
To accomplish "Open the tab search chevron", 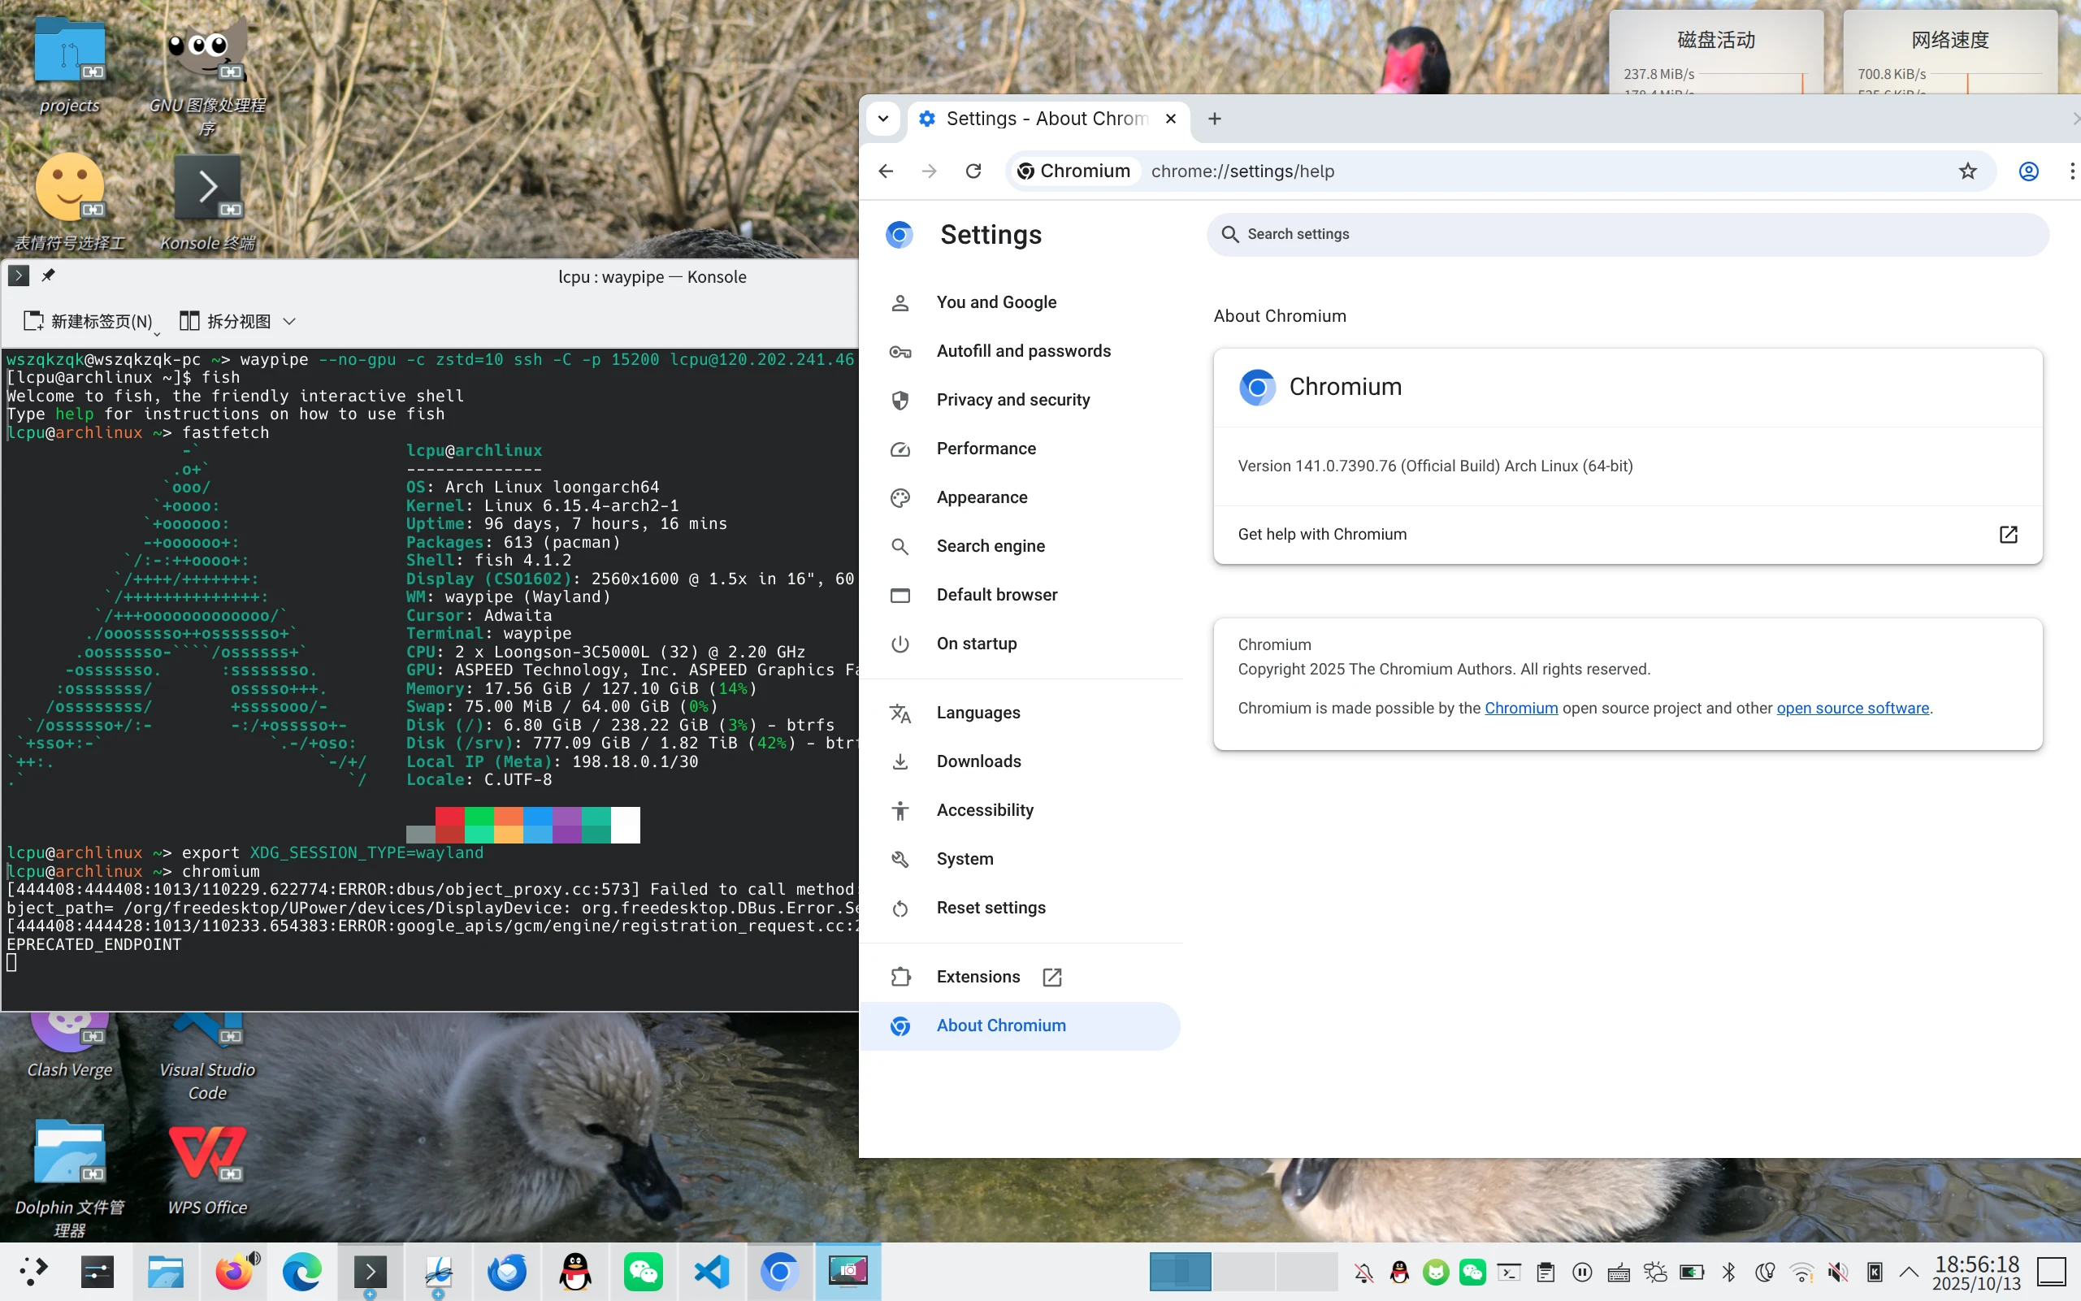I will point(882,119).
